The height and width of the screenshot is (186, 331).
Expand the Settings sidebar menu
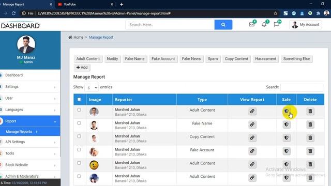pyautogui.click(x=30, y=87)
